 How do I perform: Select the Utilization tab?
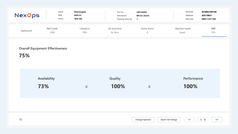pyautogui.click(x=84, y=30)
